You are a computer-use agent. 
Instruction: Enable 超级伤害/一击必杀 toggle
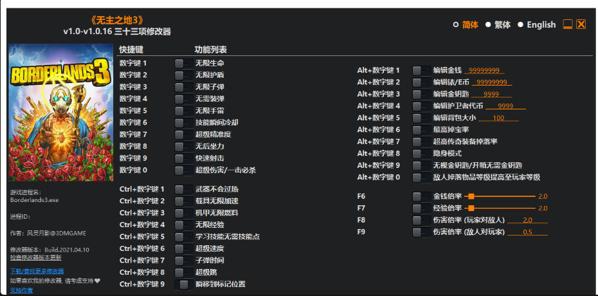click(183, 170)
